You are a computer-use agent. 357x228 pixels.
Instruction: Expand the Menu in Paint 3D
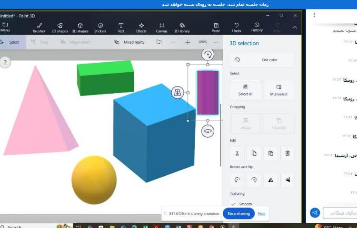tap(5, 27)
